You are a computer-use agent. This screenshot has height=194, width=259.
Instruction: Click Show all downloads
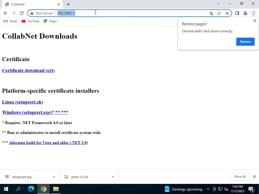pos(240,177)
